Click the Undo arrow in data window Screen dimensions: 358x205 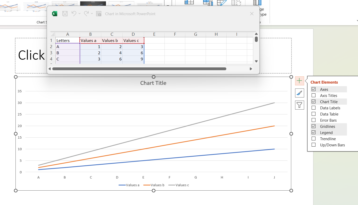(74, 14)
